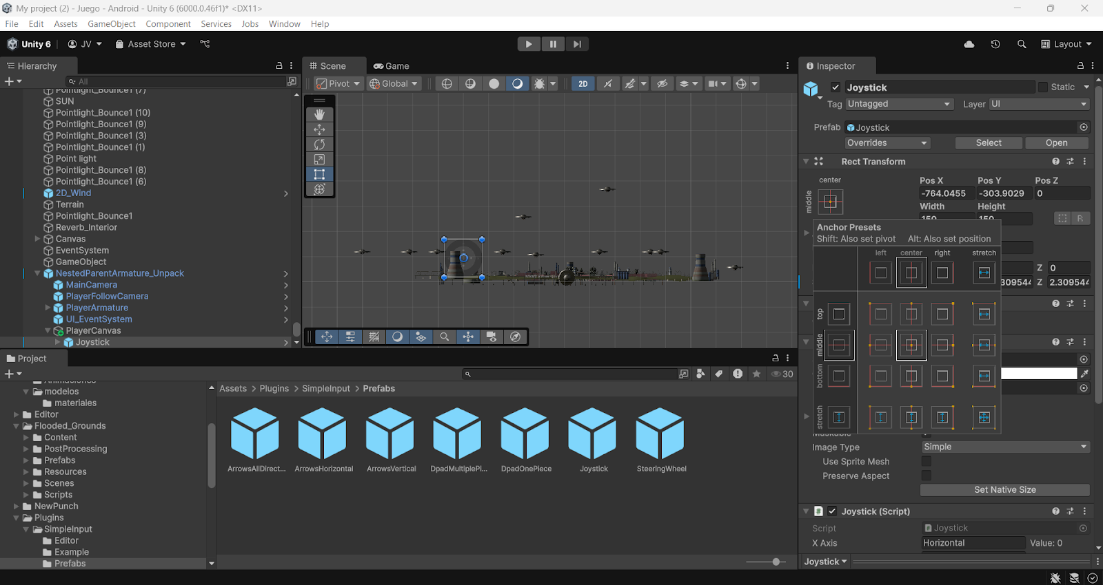1103x585 pixels.
Task: Expand the Canvas hierarchy item
Action: pos(37,239)
